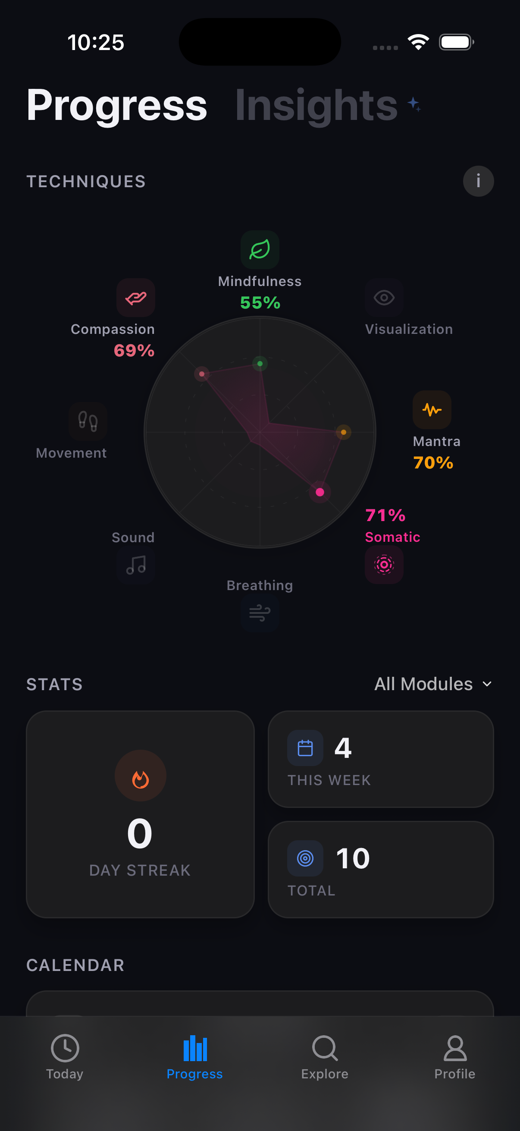
Task: Tap the Mindfulness point on the radar chart
Action: pos(260,364)
